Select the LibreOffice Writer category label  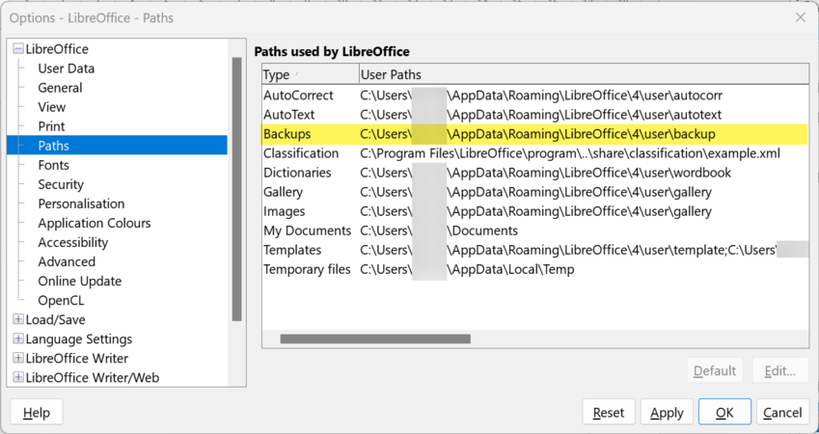77,358
